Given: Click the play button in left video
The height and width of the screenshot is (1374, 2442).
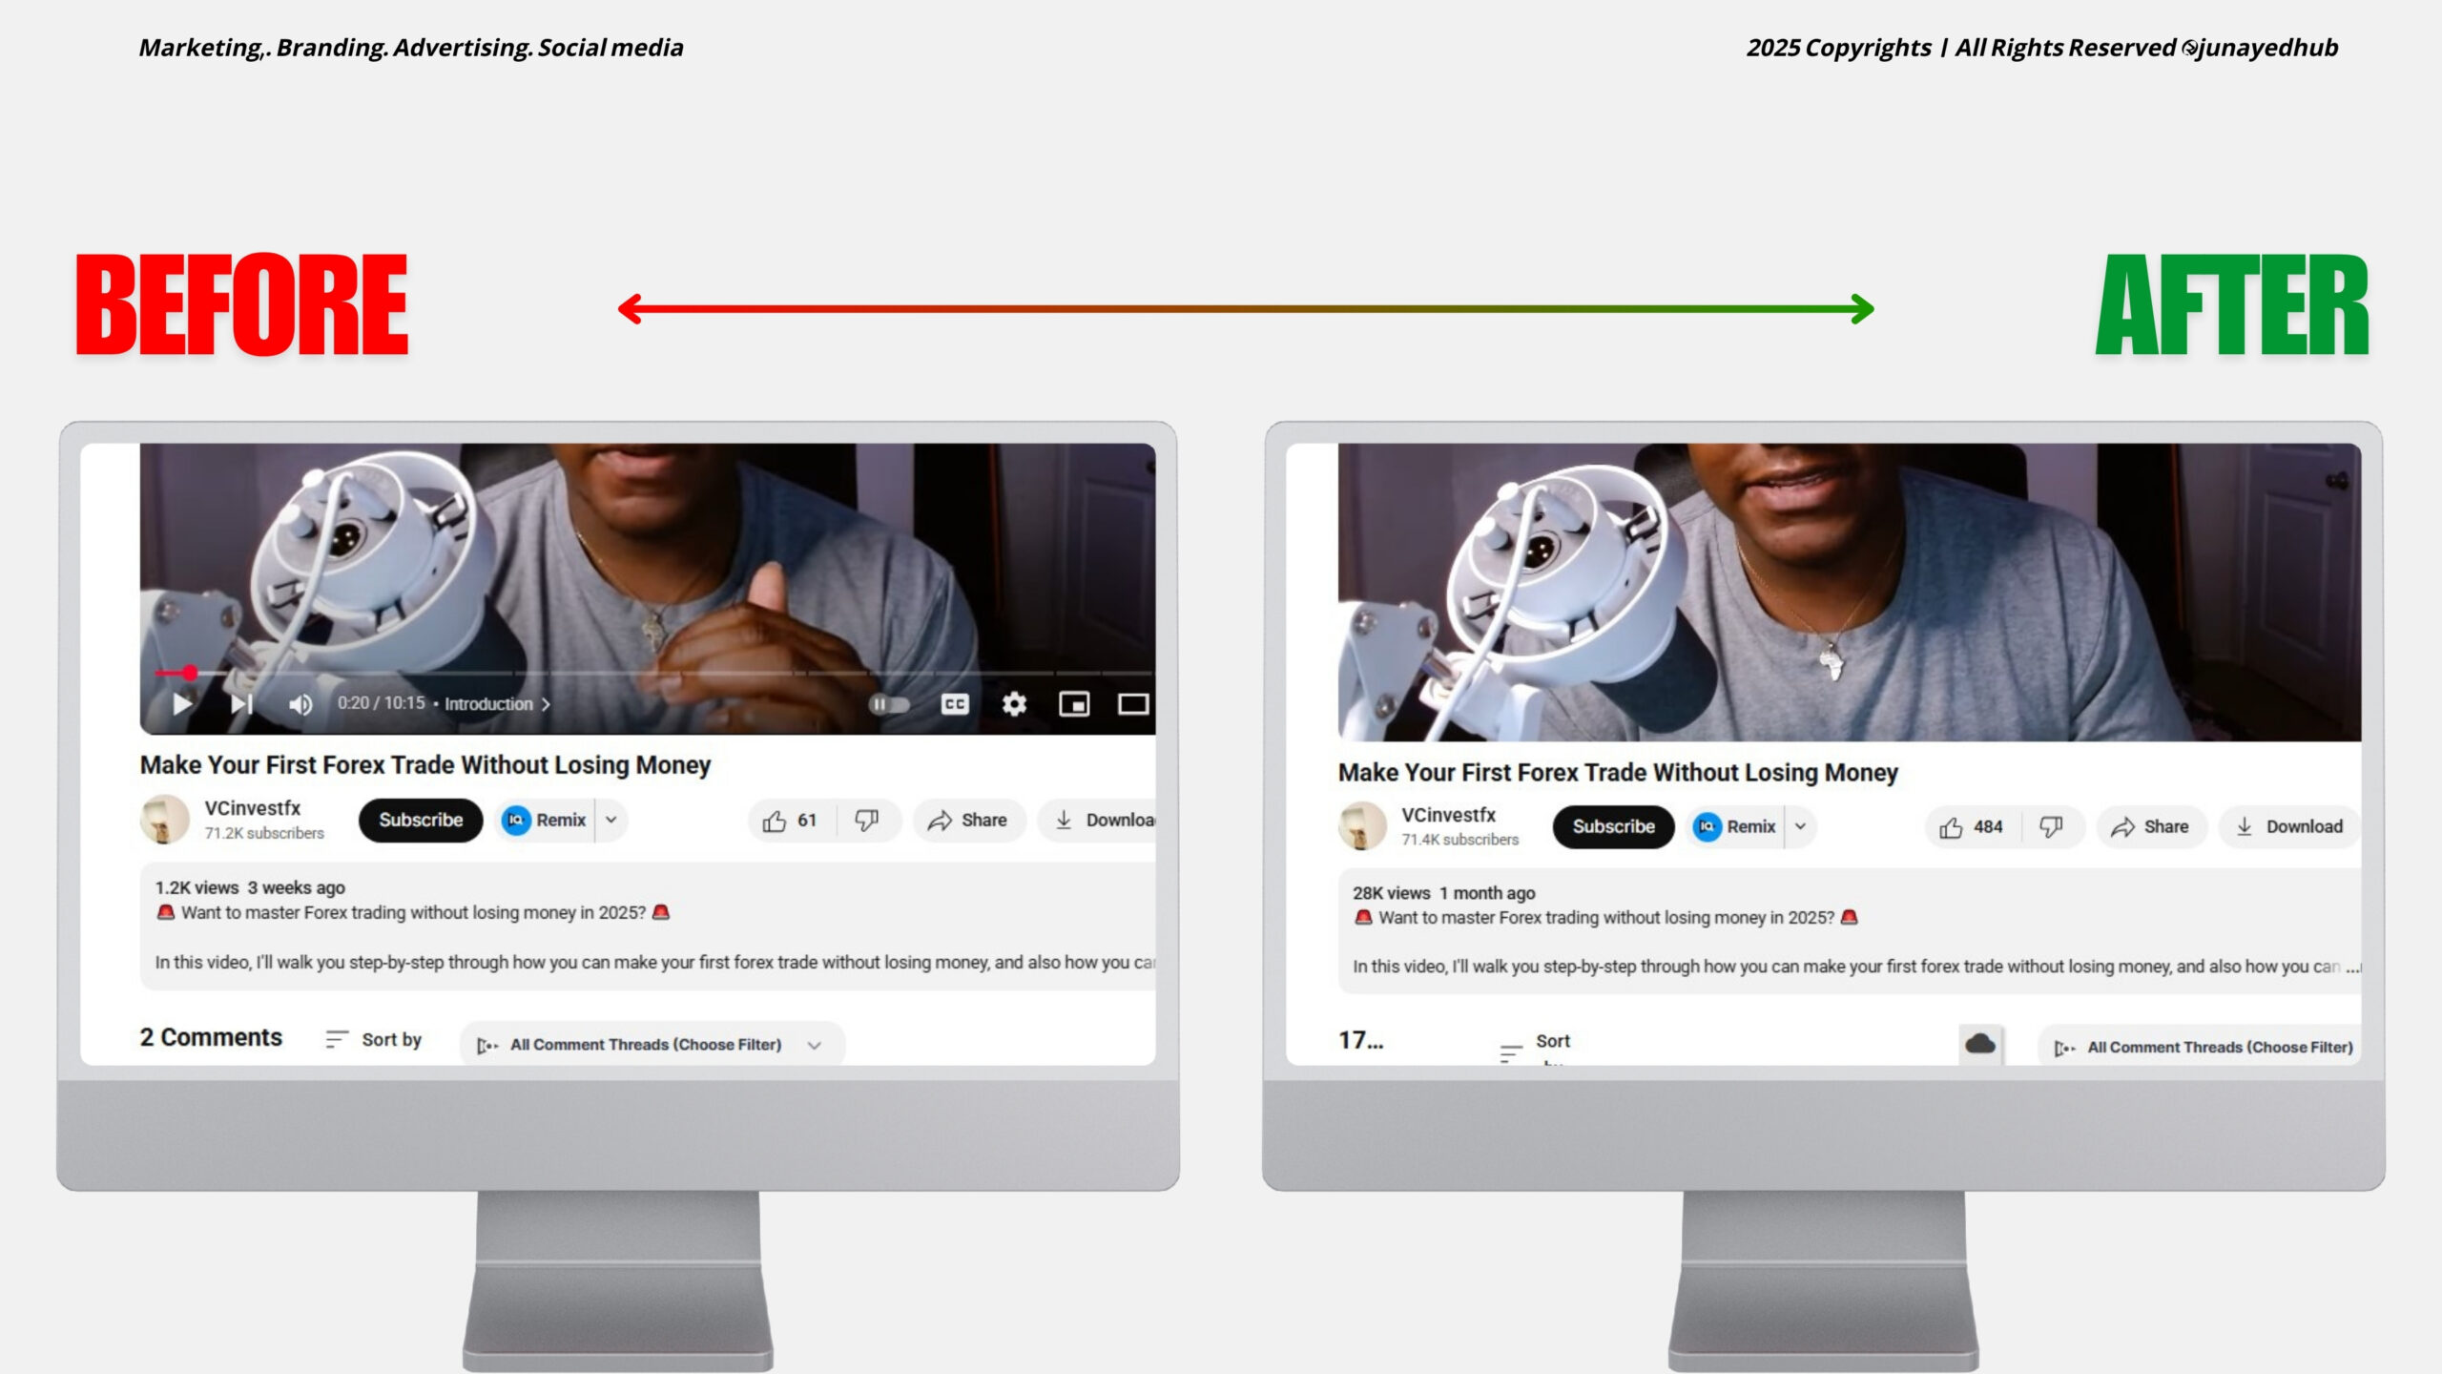Looking at the screenshot, I should point(182,704).
